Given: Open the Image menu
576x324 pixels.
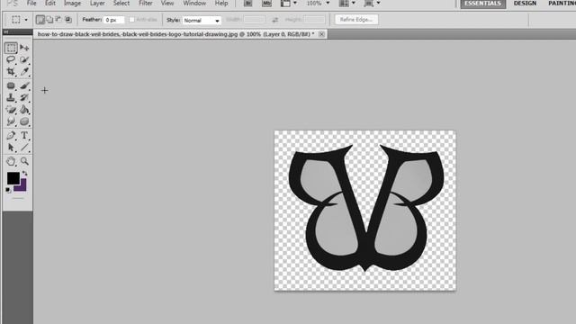Looking at the screenshot, I should [72, 4].
